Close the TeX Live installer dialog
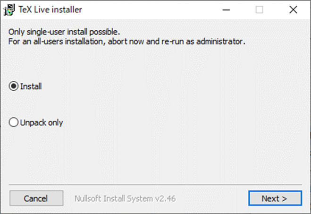The height and width of the screenshot is (214, 311). click(x=293, y=10)
